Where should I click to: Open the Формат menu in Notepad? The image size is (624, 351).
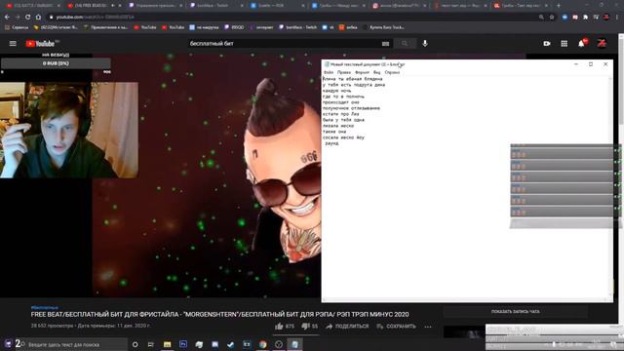[x=362, y=72]
